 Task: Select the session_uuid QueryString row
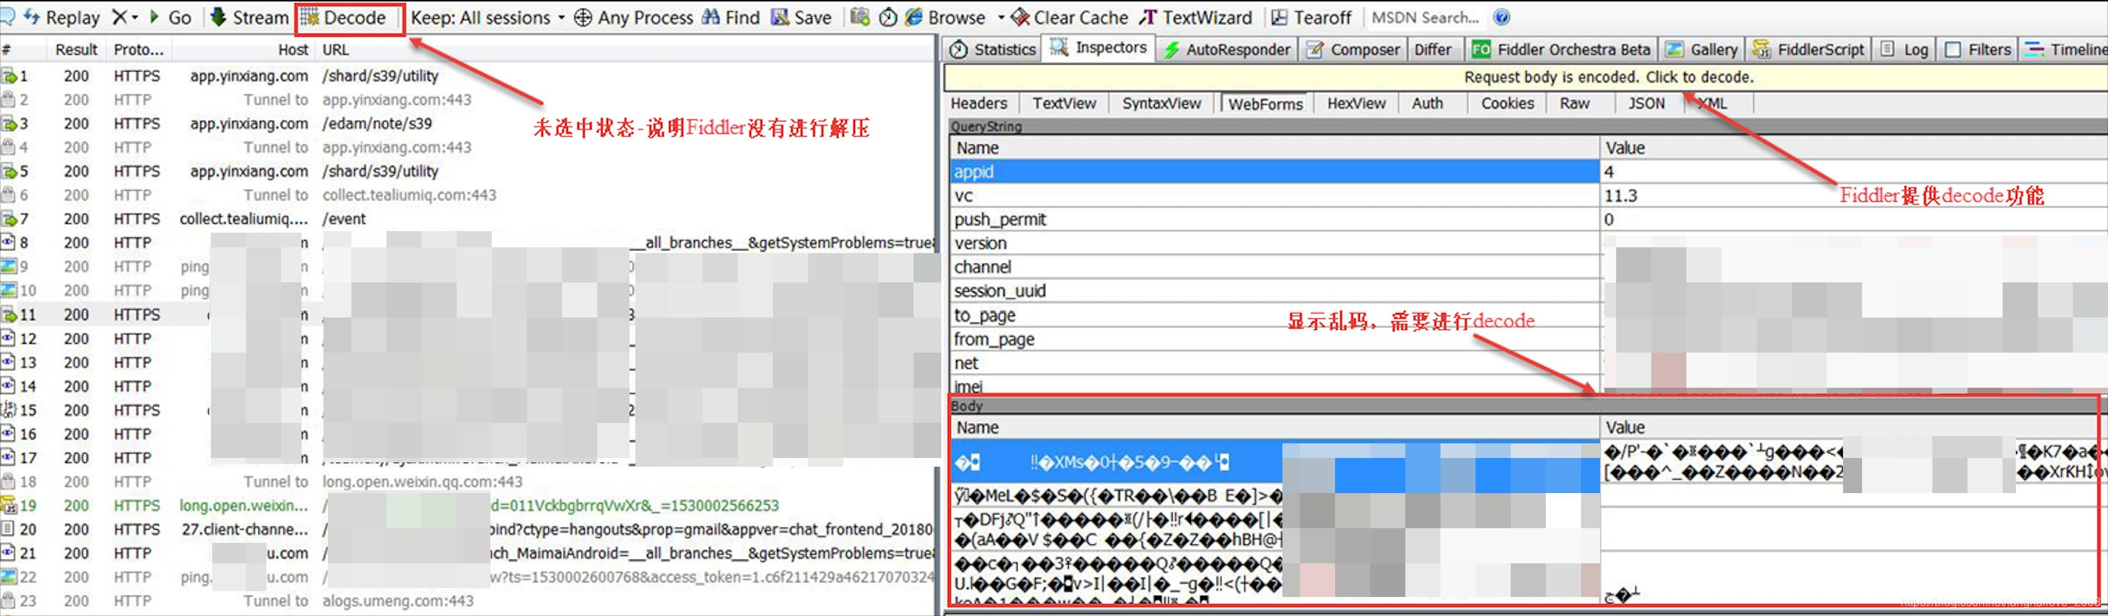pyautogui.click(x=1527, y=291)
